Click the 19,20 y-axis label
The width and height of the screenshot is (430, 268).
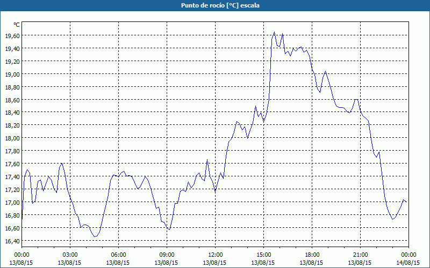[12, 61]
